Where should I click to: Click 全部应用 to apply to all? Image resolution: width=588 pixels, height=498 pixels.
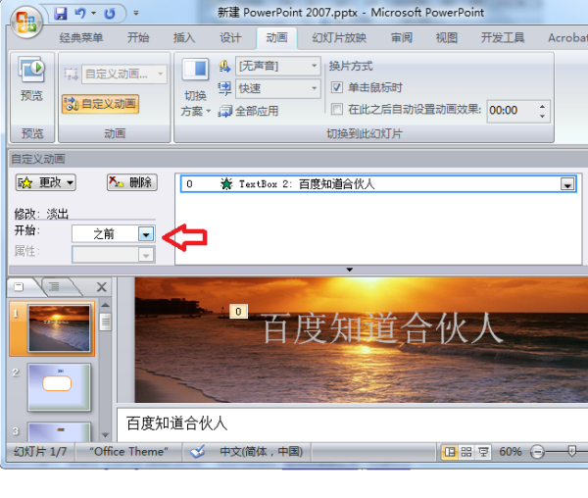click(248, 111)
